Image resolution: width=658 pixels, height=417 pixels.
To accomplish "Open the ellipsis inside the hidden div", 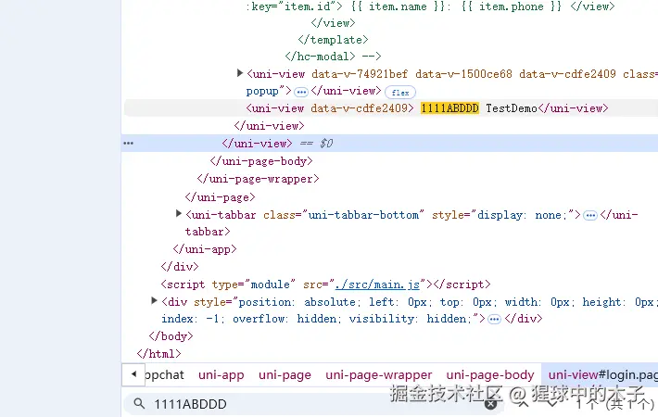I will coord(494,320).
